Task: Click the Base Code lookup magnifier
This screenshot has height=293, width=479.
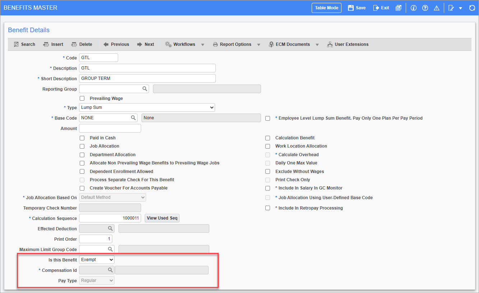Action: (x=133, y=118)
